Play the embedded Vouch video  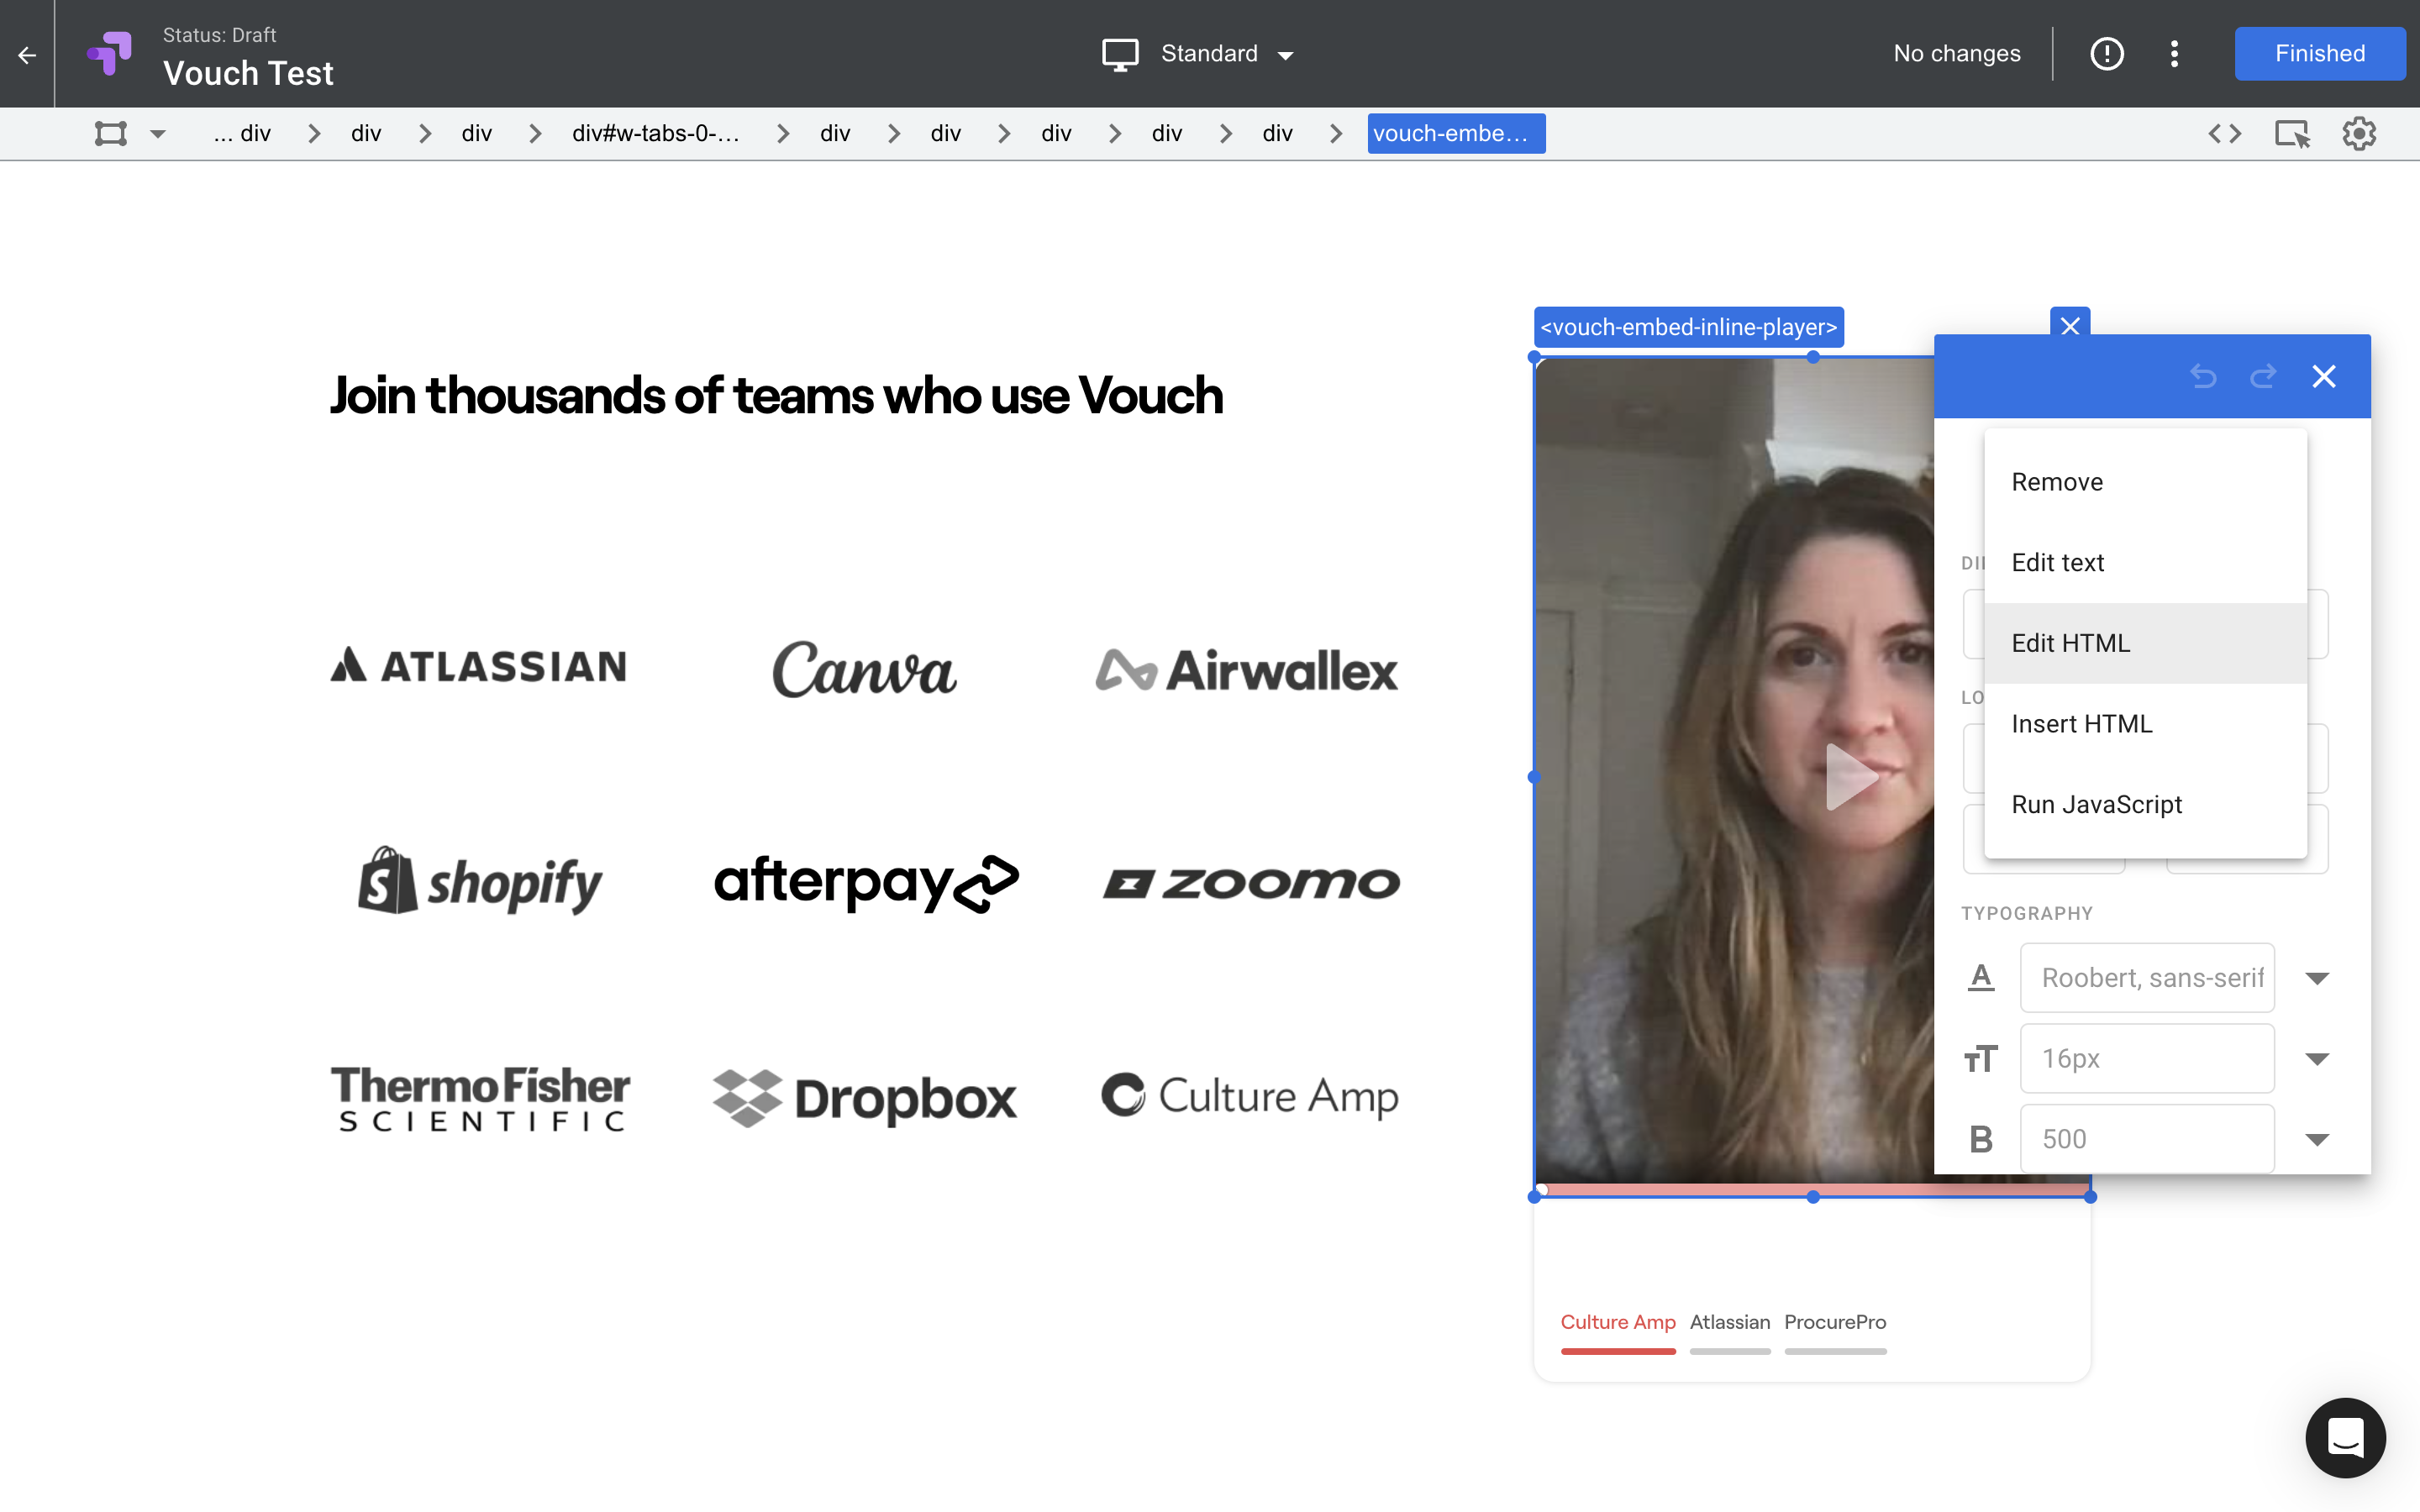[x=1849, y=777]
